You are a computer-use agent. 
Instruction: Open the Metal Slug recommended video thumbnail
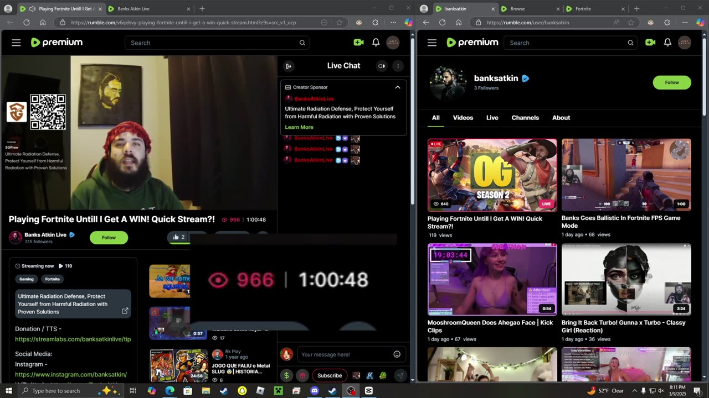click(178, 365)
